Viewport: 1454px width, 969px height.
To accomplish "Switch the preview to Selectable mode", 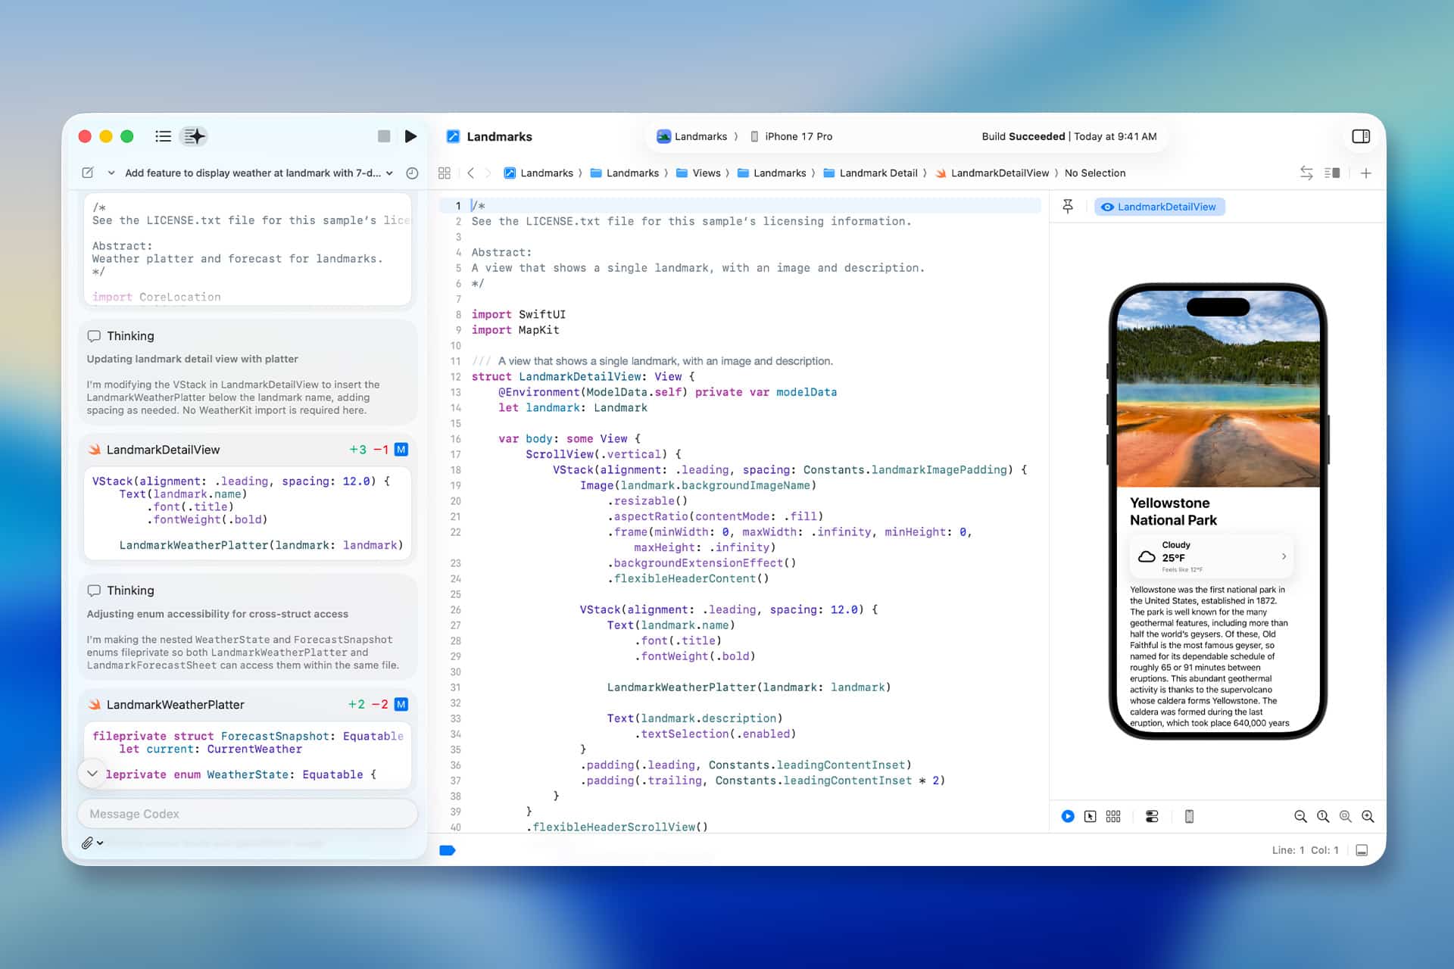I will (x=1090, y=816).
